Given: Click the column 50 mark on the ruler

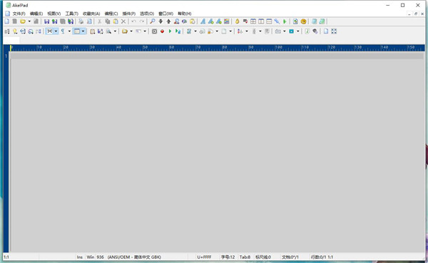Looking at the screenshot, I should 145,48.
